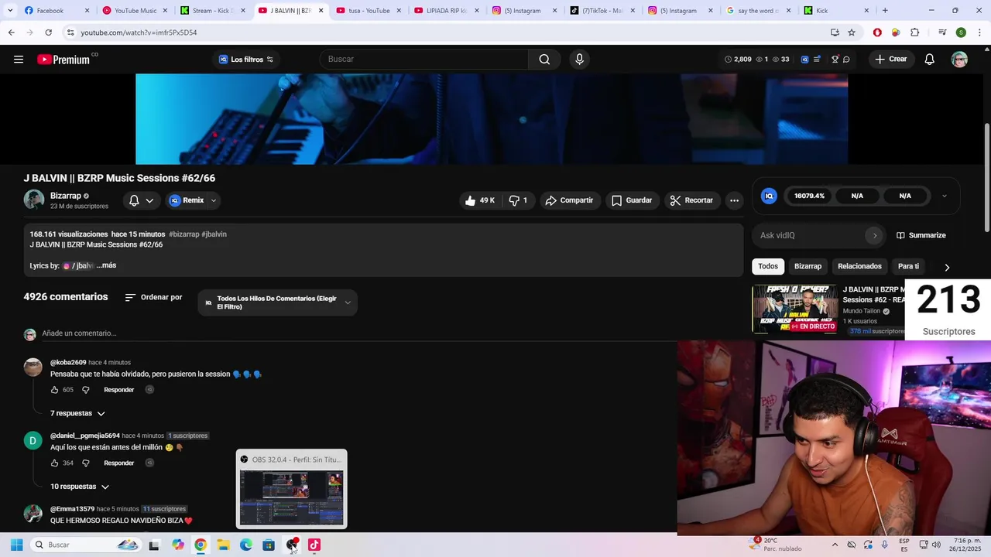Select the Para ti filter chip
991x557 pixels.
[908, 266]
